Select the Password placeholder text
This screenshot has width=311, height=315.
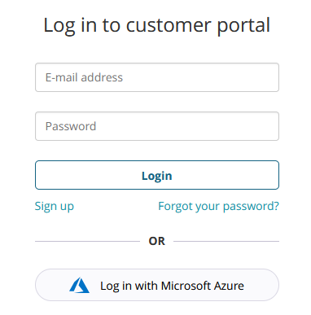71,126
